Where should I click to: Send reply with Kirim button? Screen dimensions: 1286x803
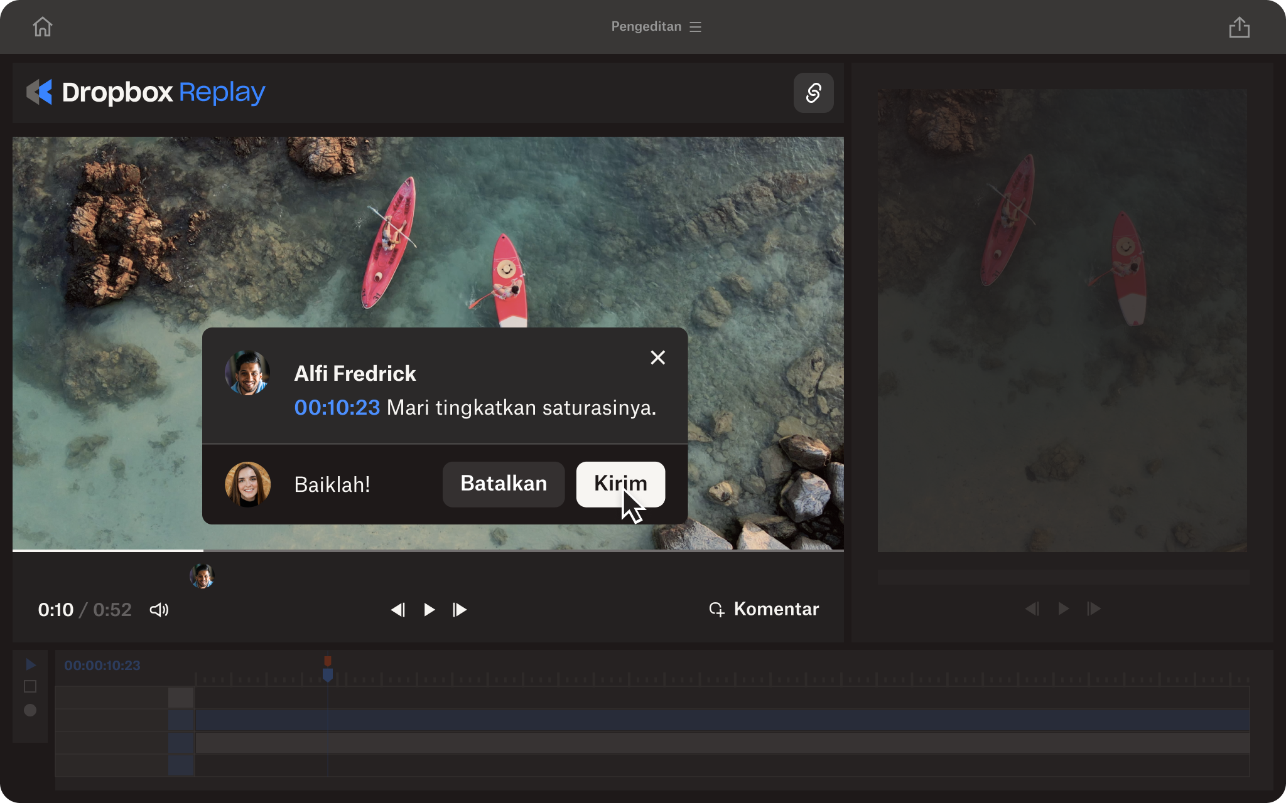pyautogui.click(x=620, y=484)
